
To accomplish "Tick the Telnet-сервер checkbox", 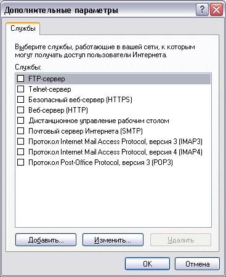I will [20, 89].
